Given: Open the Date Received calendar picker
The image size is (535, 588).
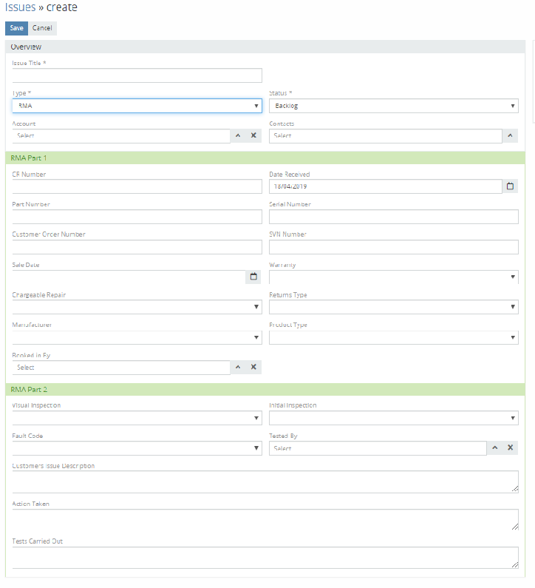Looking at the screenshot, I should (510, 186).
